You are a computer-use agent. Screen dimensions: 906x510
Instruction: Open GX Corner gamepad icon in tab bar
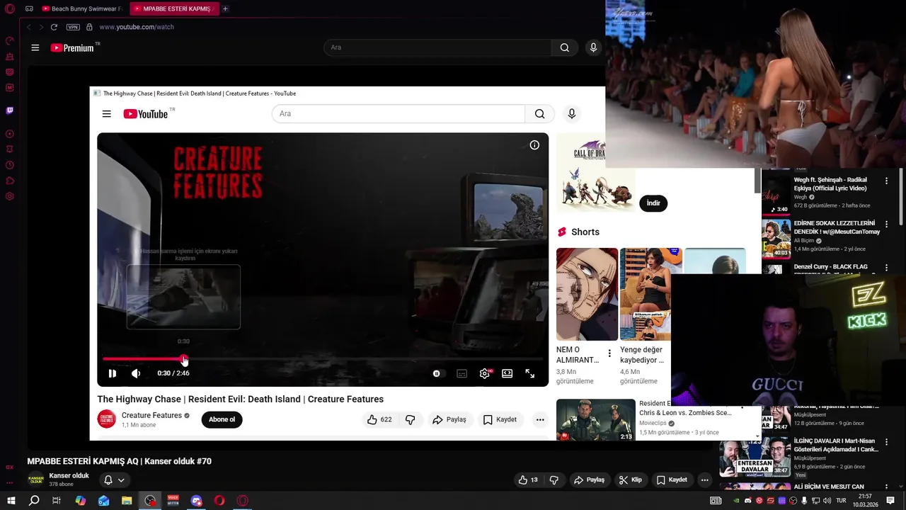[29, 8]
